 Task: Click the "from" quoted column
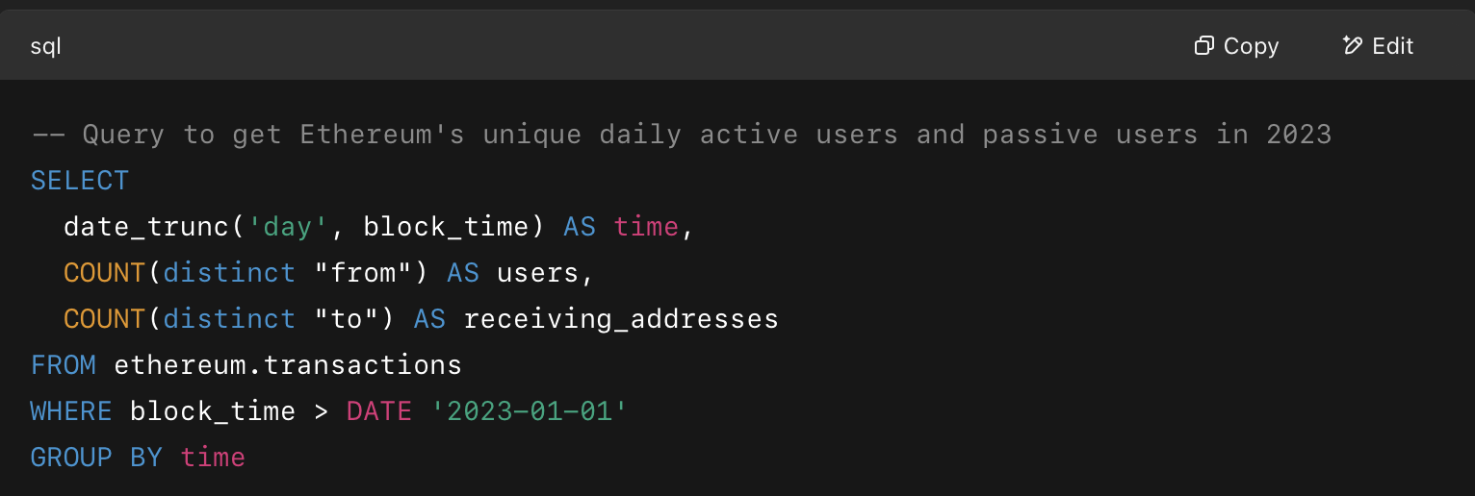click(x=363, y=273)
